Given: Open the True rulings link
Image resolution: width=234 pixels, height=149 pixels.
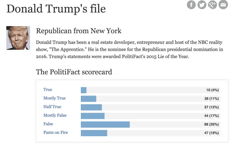Looking at the screenshot, I should [x=48, y=90].
